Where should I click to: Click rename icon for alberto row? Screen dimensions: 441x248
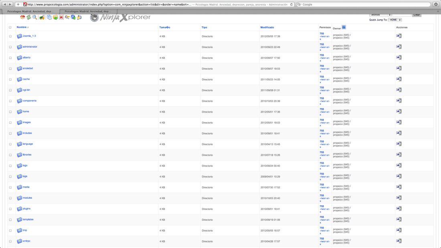[399, 57]
